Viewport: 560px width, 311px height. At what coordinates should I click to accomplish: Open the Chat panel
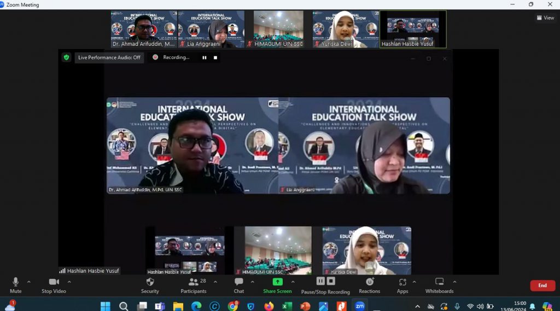238,286
